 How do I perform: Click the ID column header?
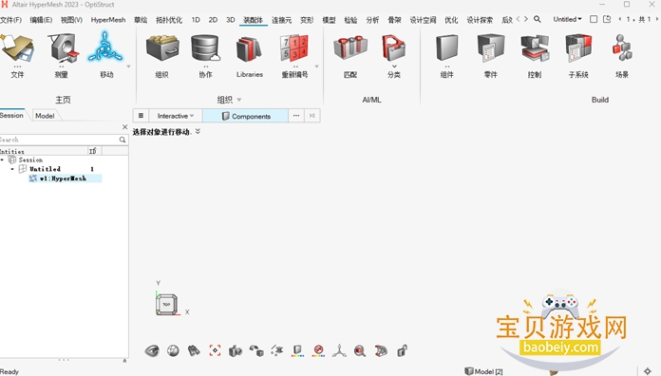tap(93, 151)
